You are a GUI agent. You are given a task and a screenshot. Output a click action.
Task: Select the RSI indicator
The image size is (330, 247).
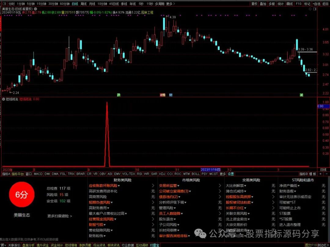139,174
